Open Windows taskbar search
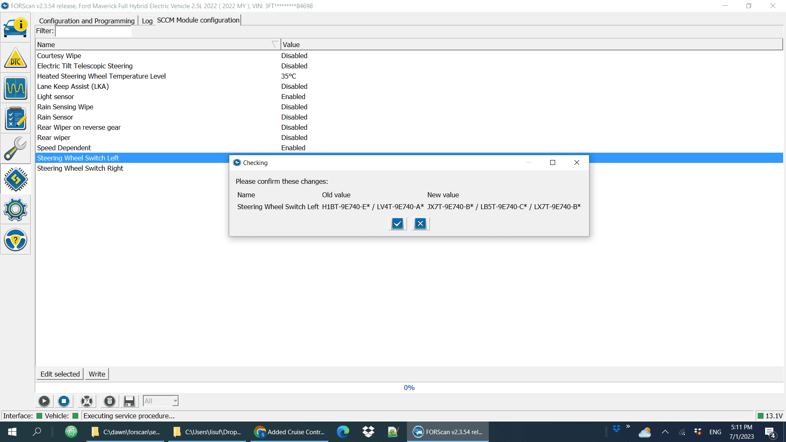The height and width of the screenshot is (442, 786). click(x=37, y=432)
